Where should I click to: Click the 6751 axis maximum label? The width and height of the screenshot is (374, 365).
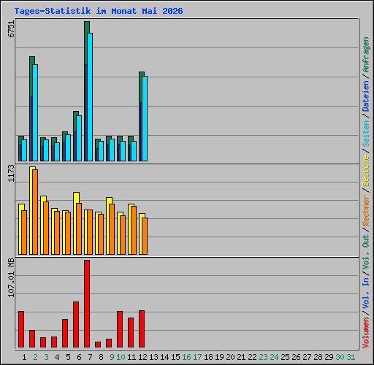pos(11,29)
